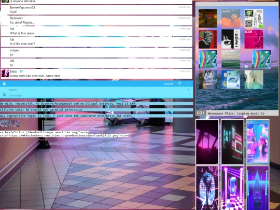Screen dimensions: 280x210
Task: Open the emoji picker beside message field
Action: [x=5, y=95]
